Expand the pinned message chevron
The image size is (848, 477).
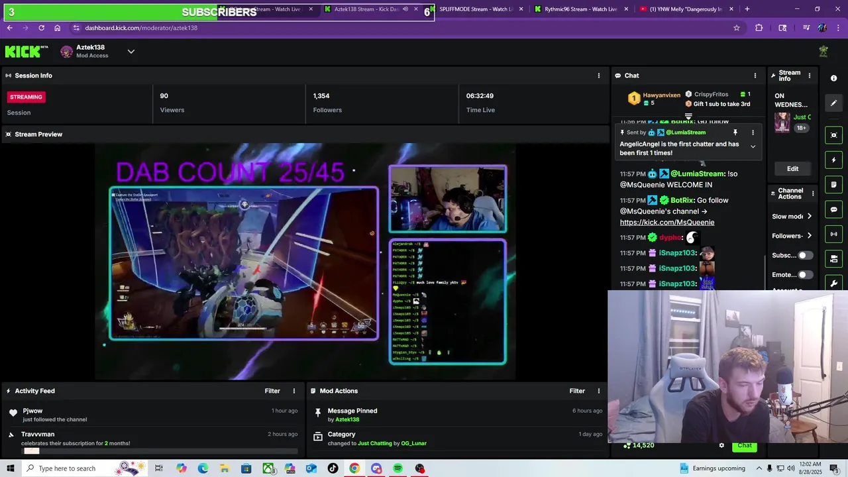click(x=753, y=146)
